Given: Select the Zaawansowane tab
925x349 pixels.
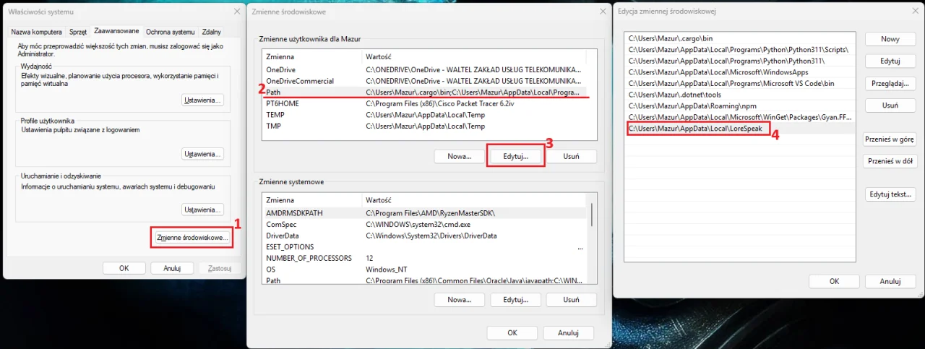Looking at the screenshot, I should click(116, 31).
